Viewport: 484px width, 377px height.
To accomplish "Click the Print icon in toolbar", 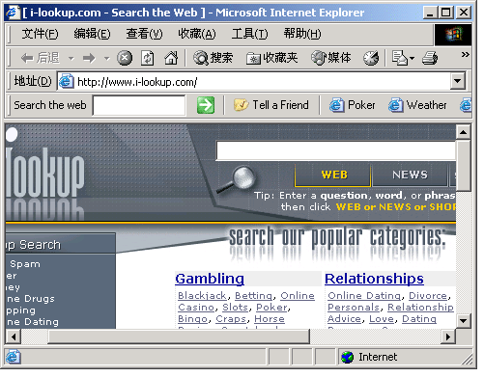I will (x=430, y=59).
